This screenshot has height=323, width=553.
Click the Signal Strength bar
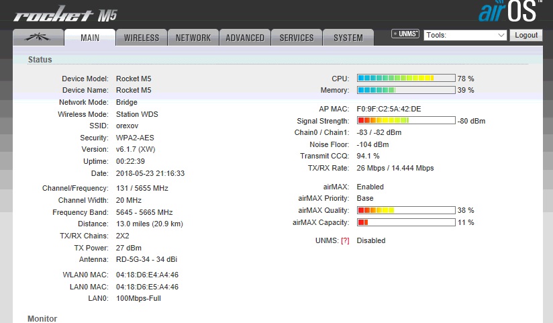point(406,120)
